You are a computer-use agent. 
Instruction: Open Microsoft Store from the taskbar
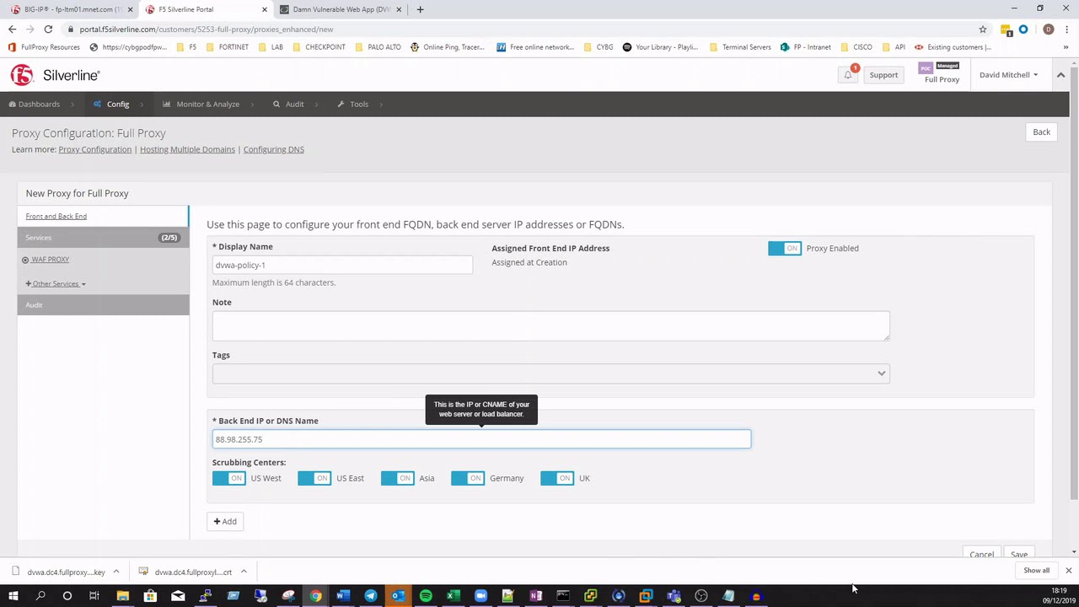coord(150,596)
